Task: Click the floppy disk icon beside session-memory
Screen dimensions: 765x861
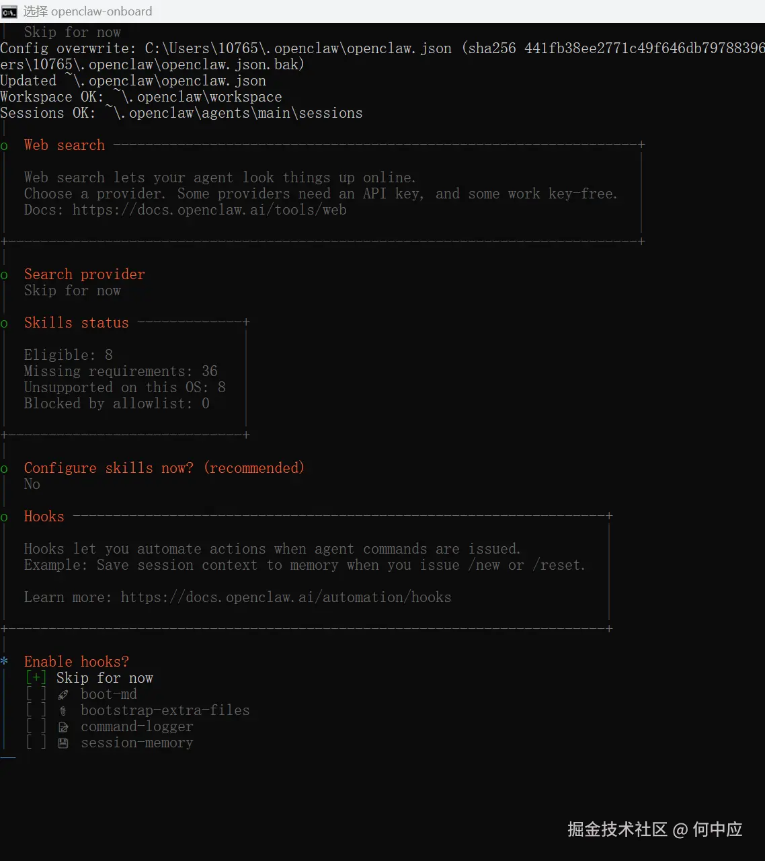Action: (x=63, y=743)
